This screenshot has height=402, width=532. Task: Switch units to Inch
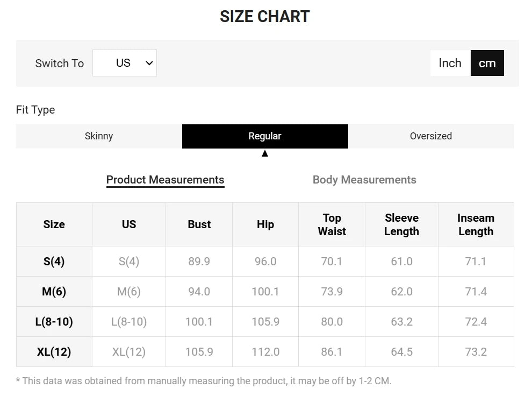point(450,63)
